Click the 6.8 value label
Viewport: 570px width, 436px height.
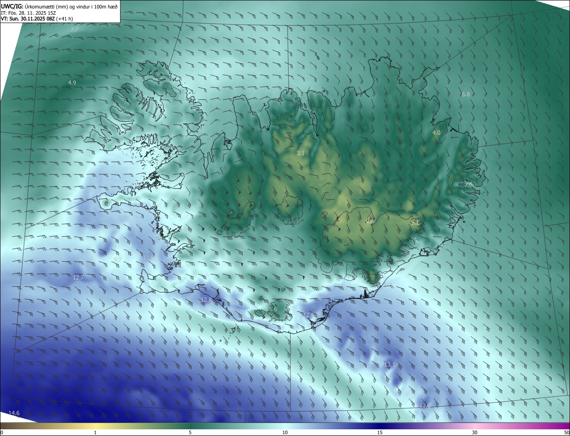[x=466, y=94]
